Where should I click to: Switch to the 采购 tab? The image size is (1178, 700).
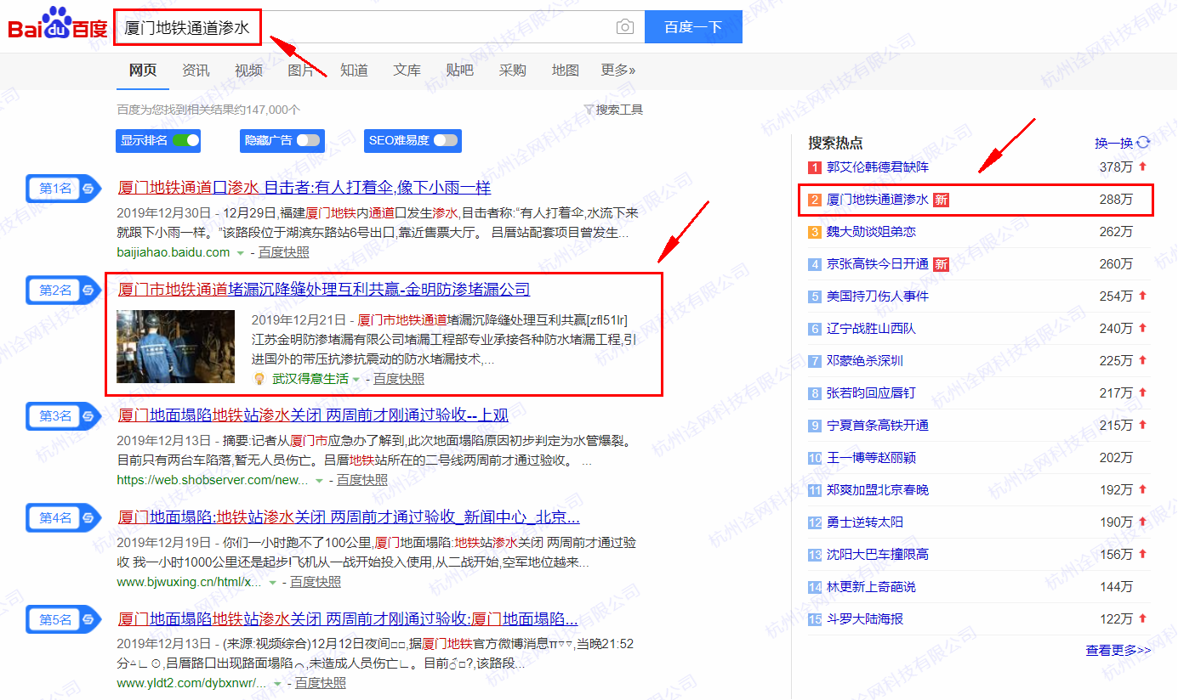(x=512, y=71)
